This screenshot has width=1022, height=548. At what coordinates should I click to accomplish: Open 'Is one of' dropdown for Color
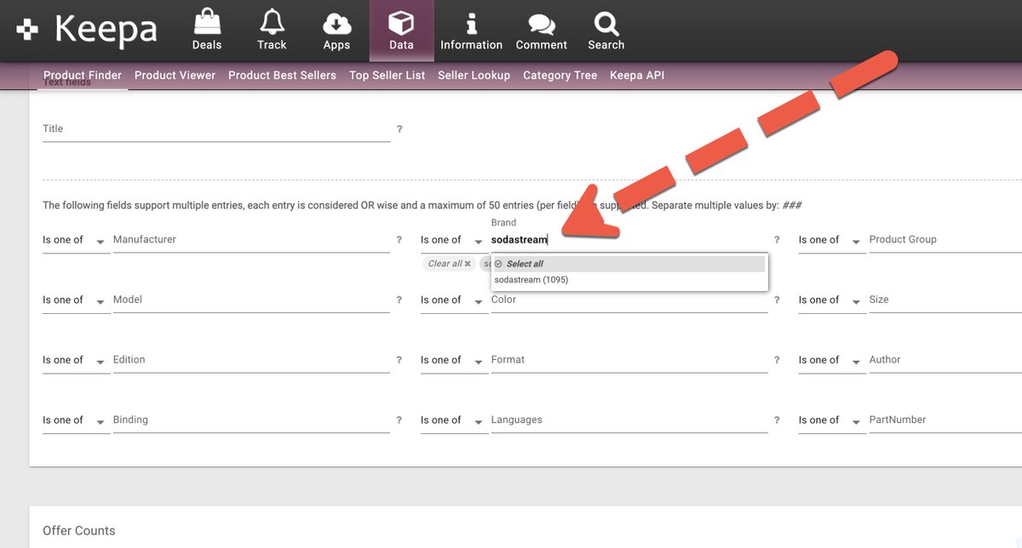[454, 301]
